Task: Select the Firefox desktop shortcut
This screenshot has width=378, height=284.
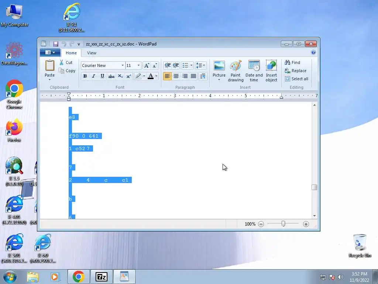Action: tap(14, 130)
